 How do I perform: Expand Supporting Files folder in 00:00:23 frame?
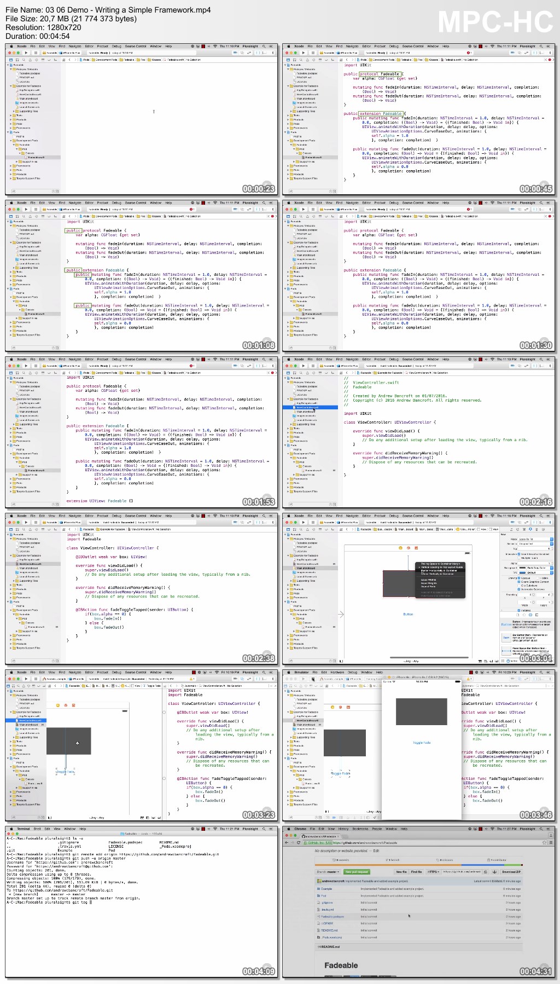pyautogui.click(x=14, y=111)
